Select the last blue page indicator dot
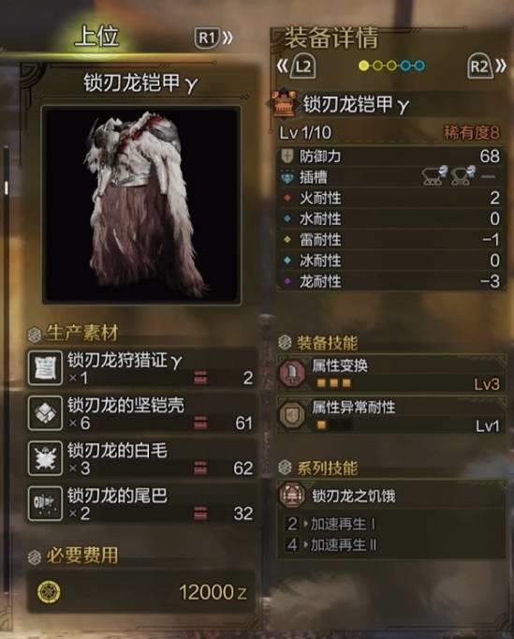Screen dimensions: 514x639 click(419, 66)
